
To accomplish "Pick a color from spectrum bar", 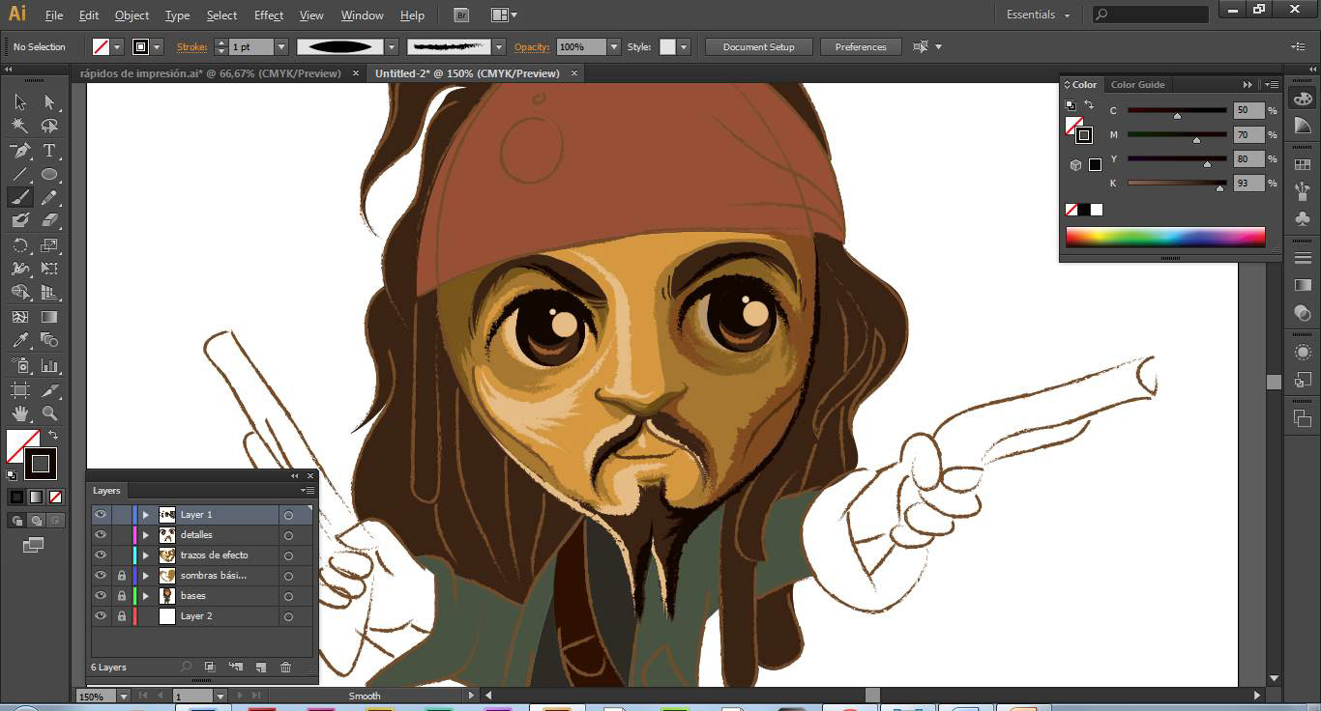I will (x=1165, y=237).
